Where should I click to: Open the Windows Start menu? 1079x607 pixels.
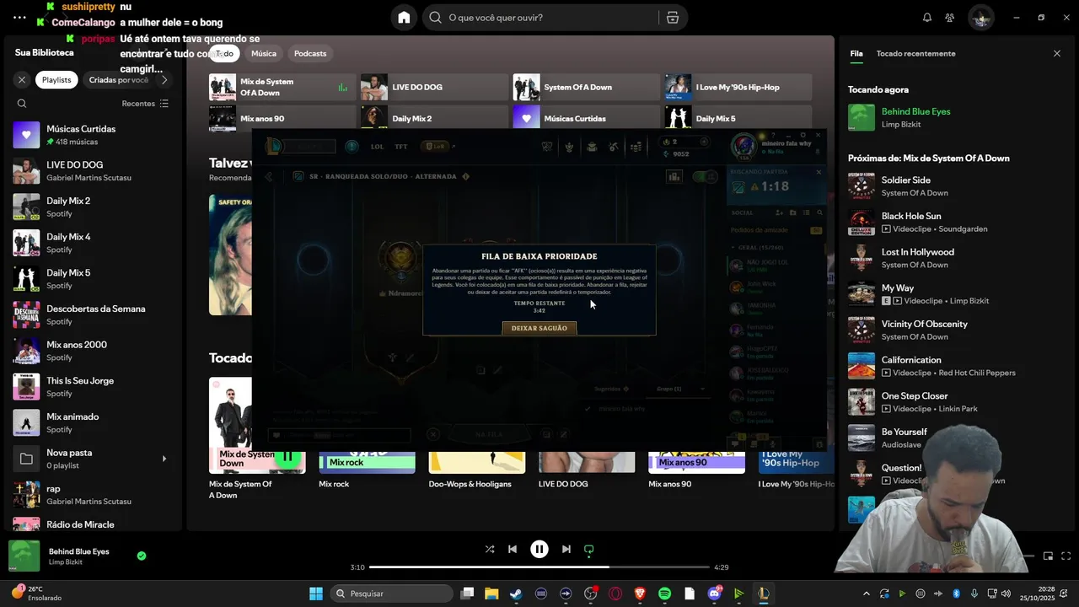coord(316,594)
